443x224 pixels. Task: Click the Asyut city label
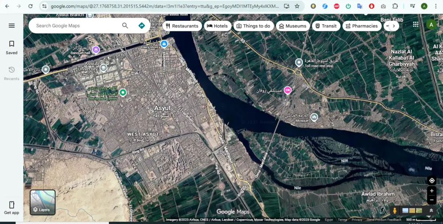163,111
